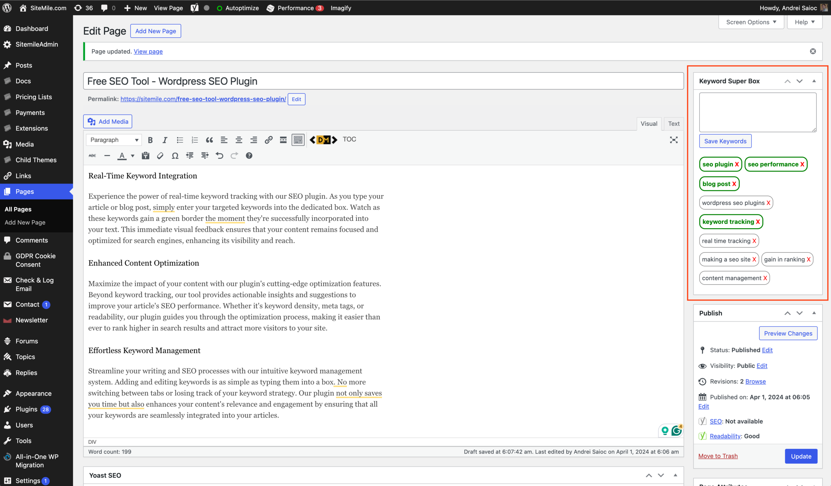Move Keyword Super Box down
This screenshot has width=831, height=486.
[x=800, y=81]
